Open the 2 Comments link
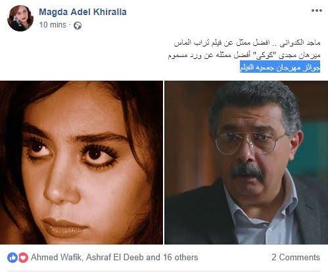Image resolution: width=328 pixels, height=276 pixels. click(x=296, y=257)
